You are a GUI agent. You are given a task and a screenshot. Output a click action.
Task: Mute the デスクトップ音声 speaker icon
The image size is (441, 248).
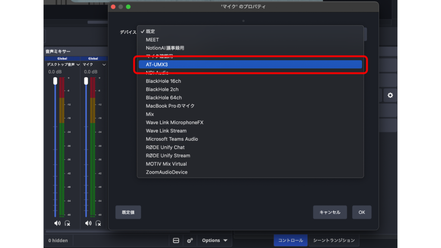(x=57, y=223)
